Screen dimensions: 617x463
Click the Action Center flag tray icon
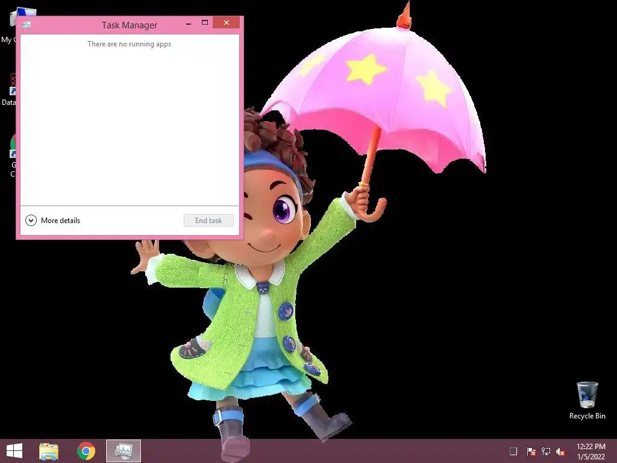tap(531, 451)
